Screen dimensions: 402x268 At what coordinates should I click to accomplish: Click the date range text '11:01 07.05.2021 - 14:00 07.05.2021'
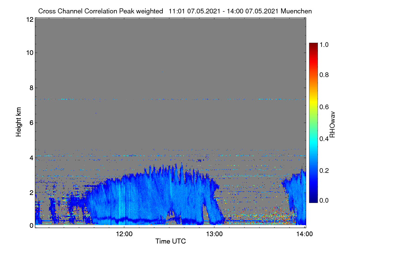coord(223,11)
